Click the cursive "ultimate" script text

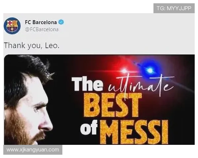(141, 85)
